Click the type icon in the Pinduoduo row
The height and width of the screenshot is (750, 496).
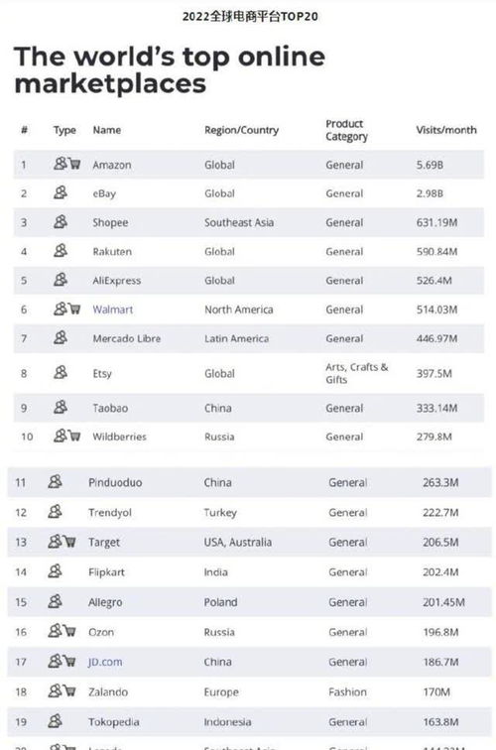[x=55, y=482]
